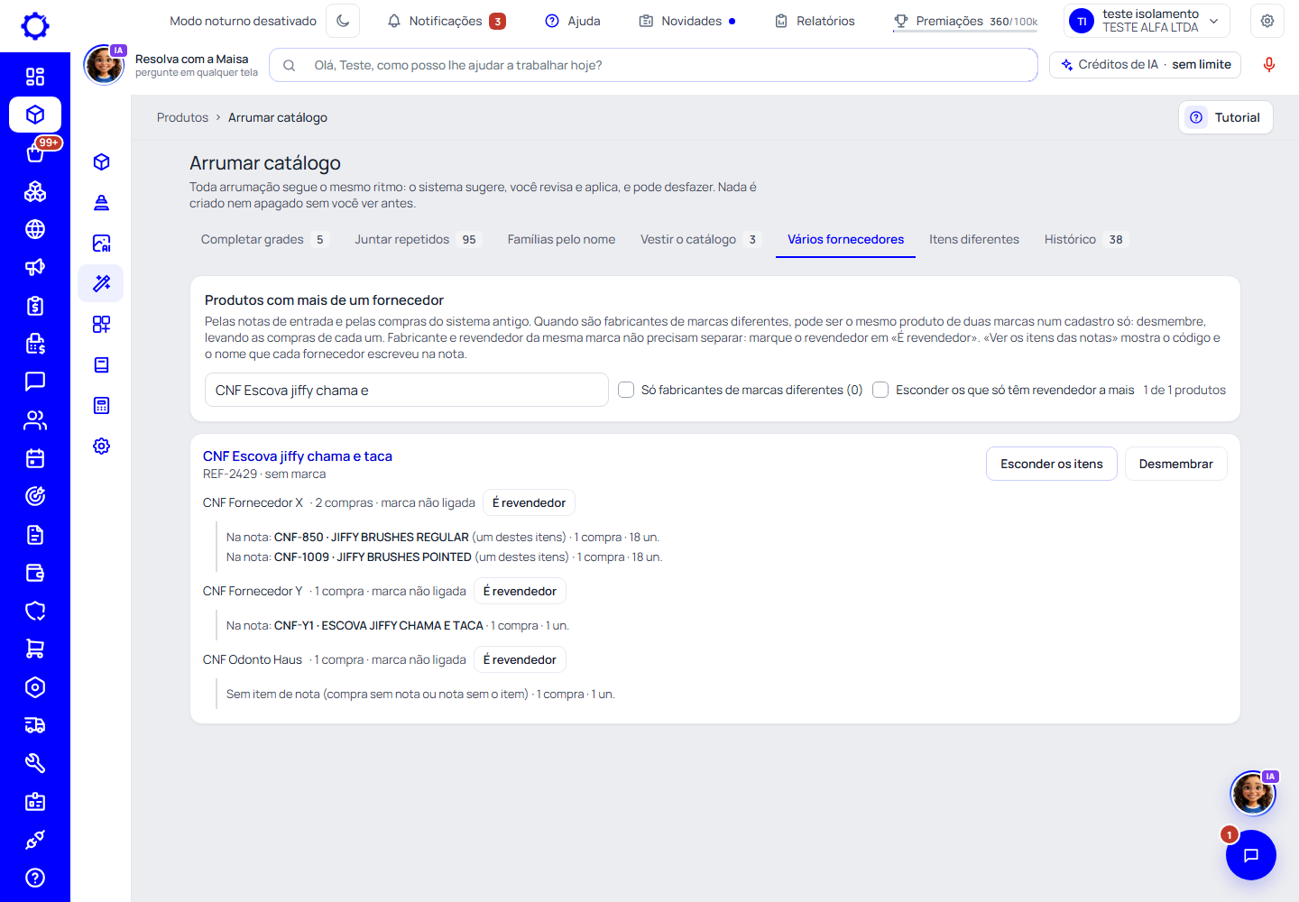Screen dimensions: 1299x902
Task: Select the 'Itens diferentes' tab
Action: (x=974, y=239)
